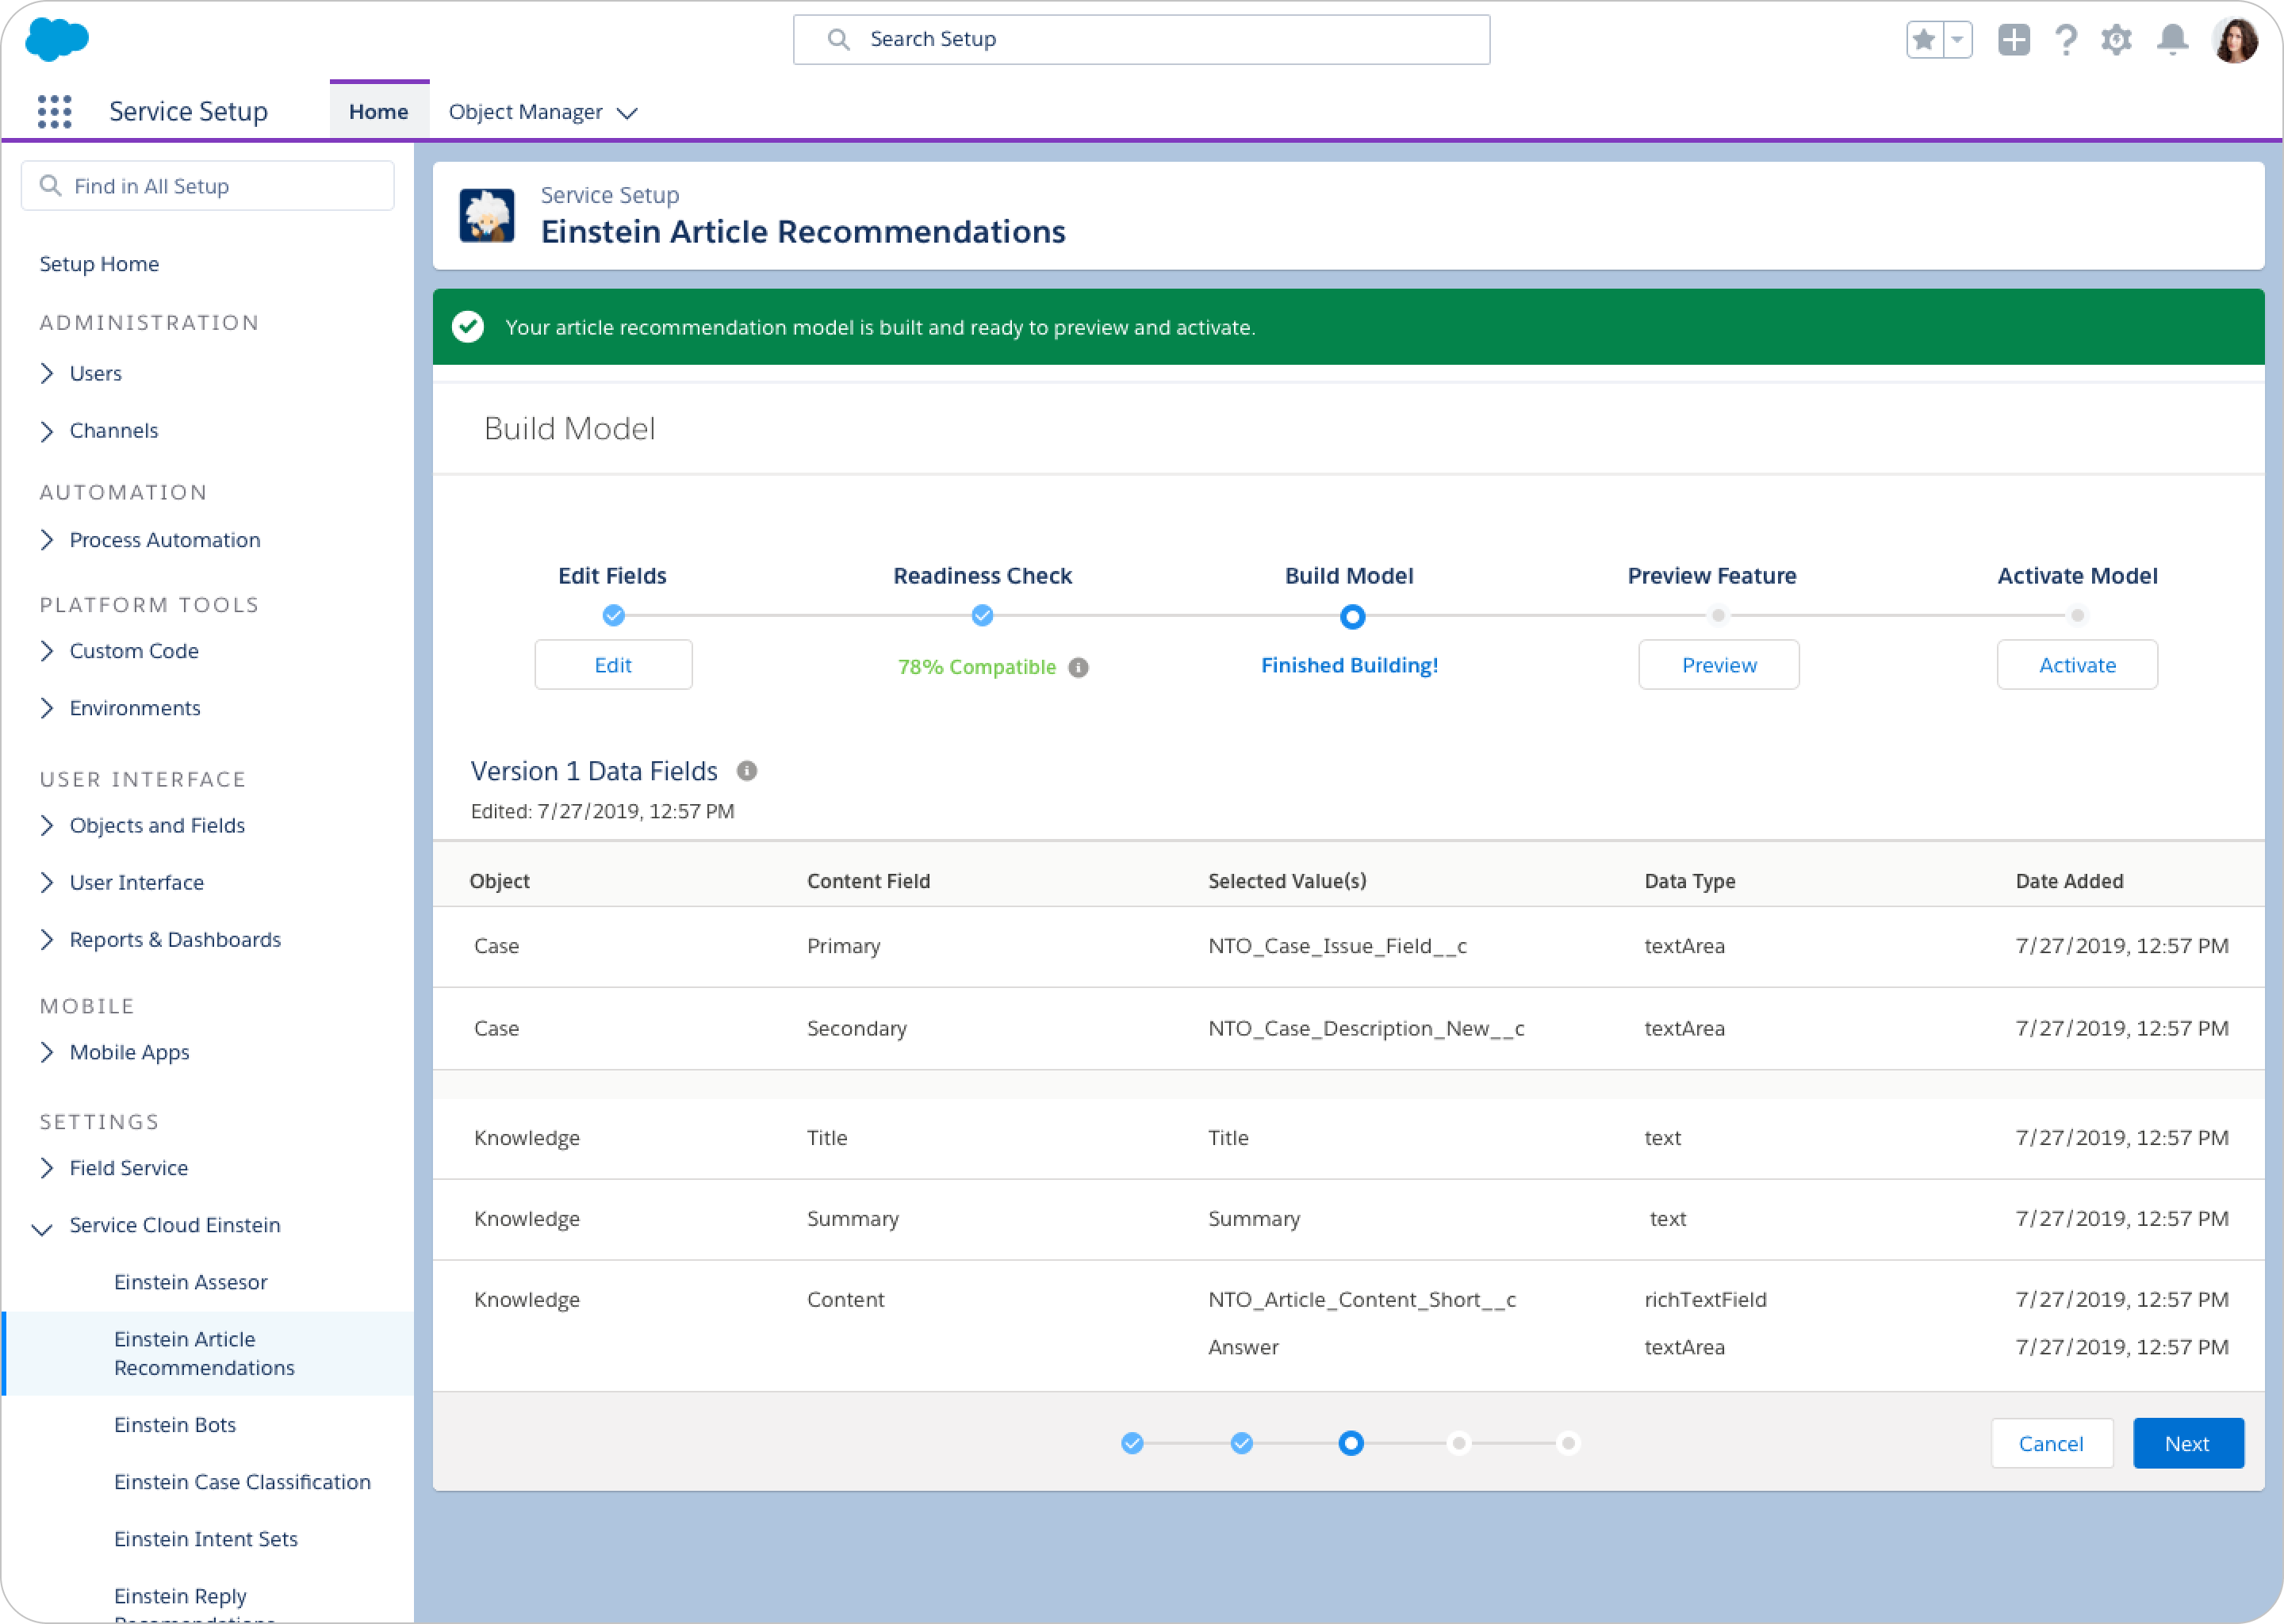This screenshot has height=1624, width=2284.
Task: Click the setup gear icon
Action: pyautogui.click(x=2116, y=40)
